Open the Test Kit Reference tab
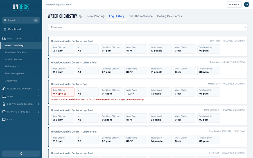Viewport: 253px width, 158px height. click(x=141, y=16)
